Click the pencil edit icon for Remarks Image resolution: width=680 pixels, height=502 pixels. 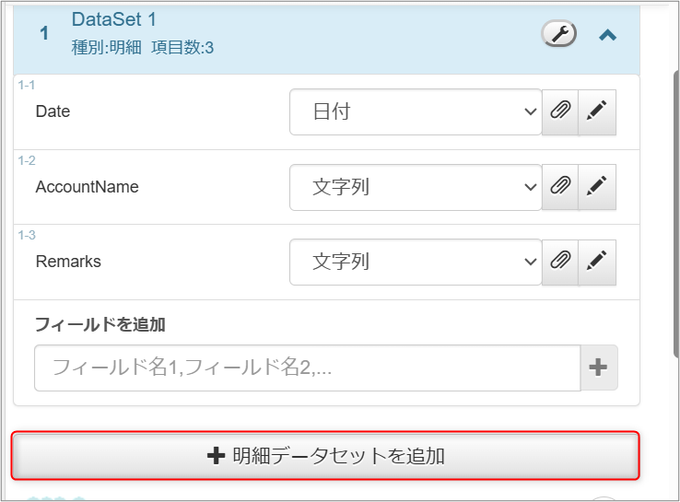coord(597,262)
